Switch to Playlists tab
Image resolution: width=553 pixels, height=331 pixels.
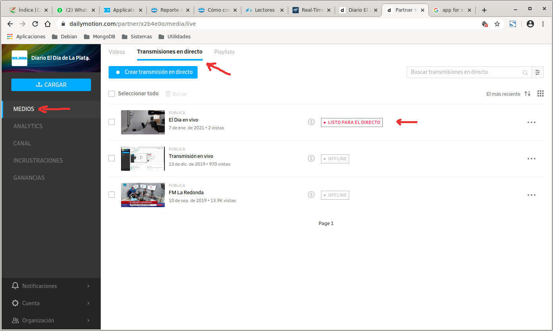click(224, 52)
